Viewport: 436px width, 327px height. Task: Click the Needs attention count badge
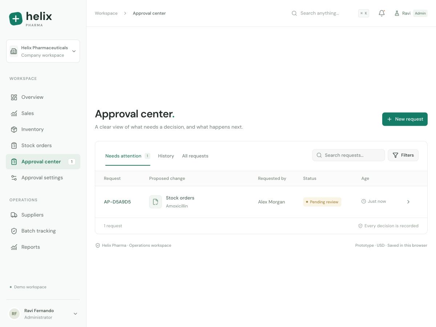coord(147,156)
